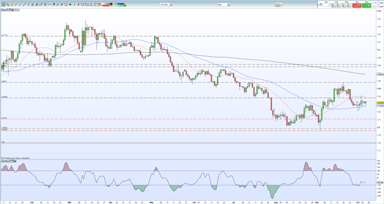The height and width of the screenshot is (204, 384).
Task: Choose the rectangle drawing tool
Action: 82,5
